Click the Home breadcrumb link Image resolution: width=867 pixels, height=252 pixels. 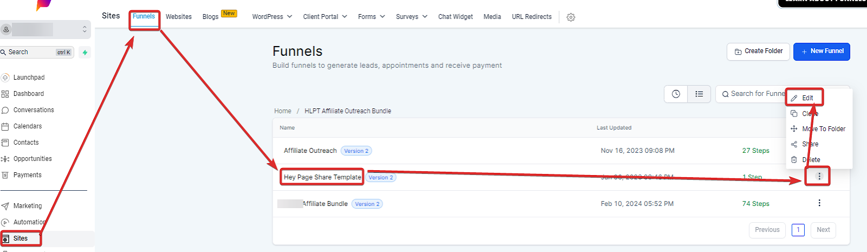[283, 111]
